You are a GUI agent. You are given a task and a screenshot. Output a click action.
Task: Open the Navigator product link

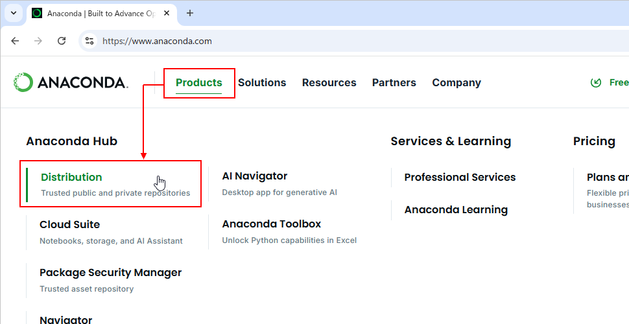pos(65,319)
